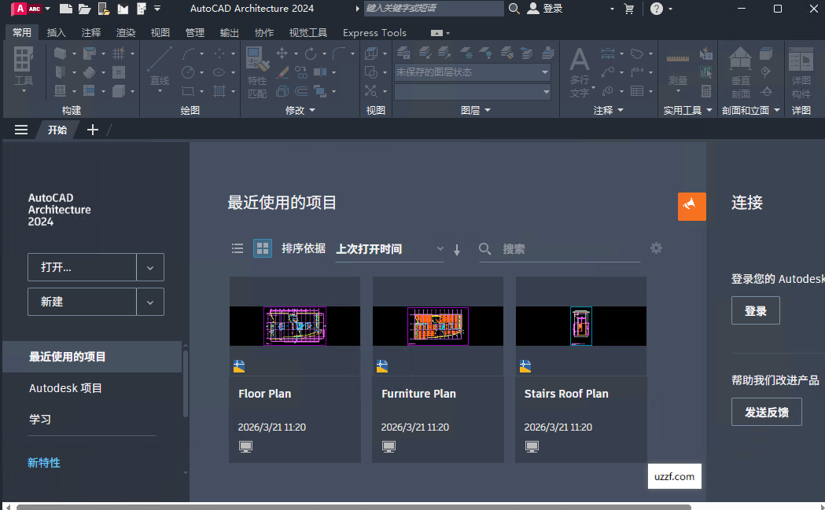Click the 登录 (Sign In) button

click(x=755, y=310)
